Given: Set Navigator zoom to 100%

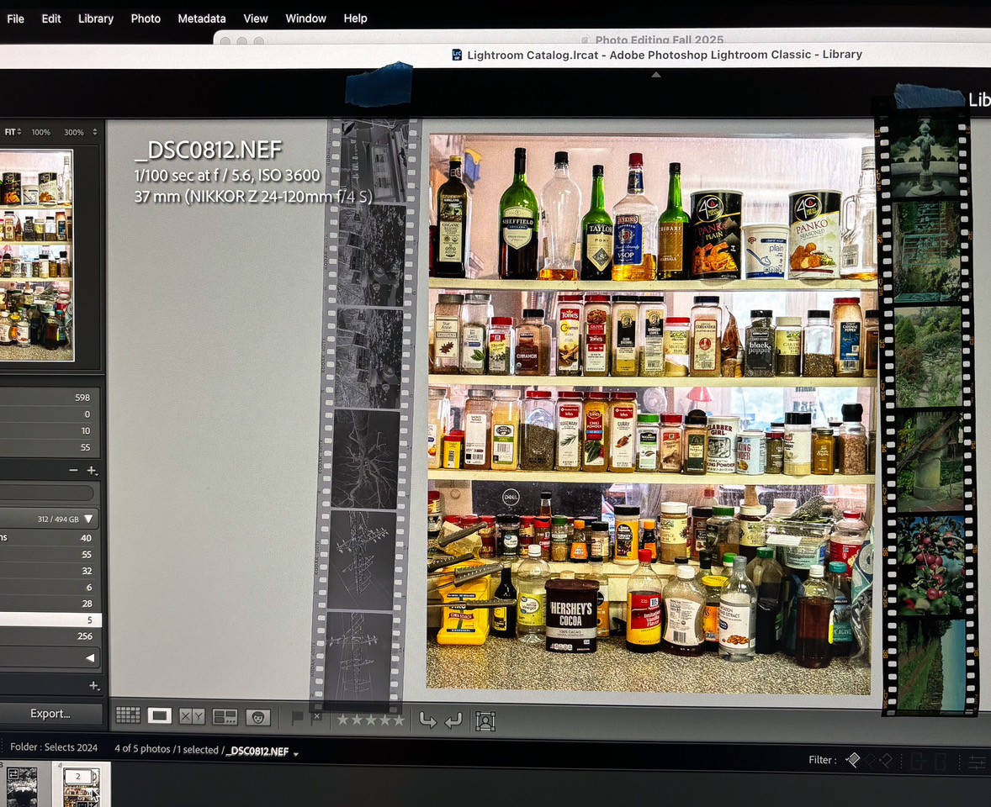Looking at the screenshot, I should point(41,132).
